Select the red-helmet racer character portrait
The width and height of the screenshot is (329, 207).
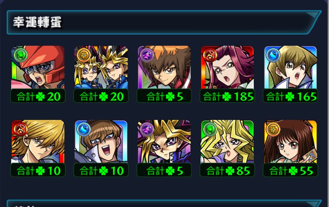[38, 67]
